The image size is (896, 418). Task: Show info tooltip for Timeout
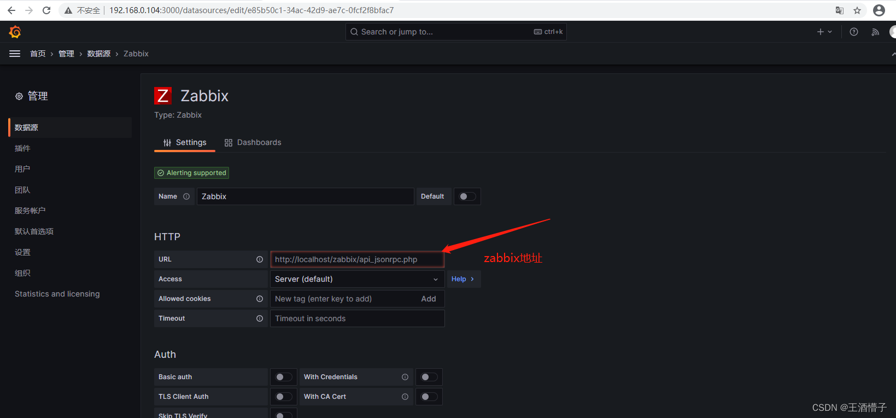[x=260, y=318]
